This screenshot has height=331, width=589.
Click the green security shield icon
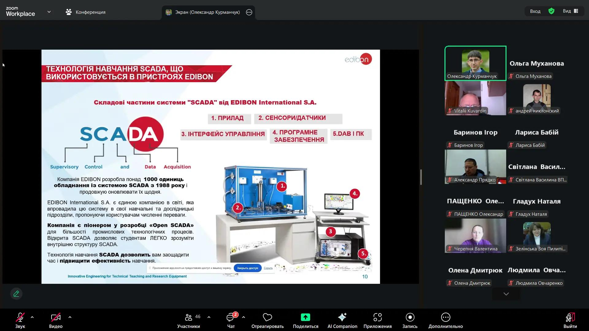click(x=551, y=11)
